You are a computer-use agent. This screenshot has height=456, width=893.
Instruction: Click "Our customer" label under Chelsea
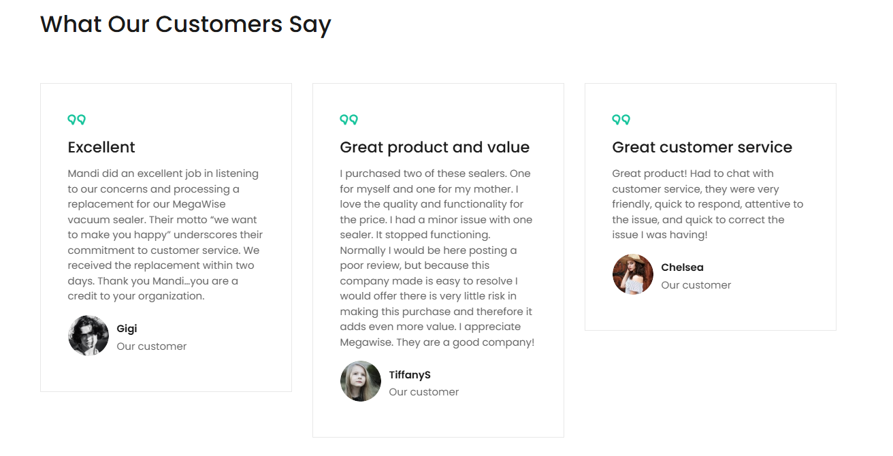pos(696,285)
